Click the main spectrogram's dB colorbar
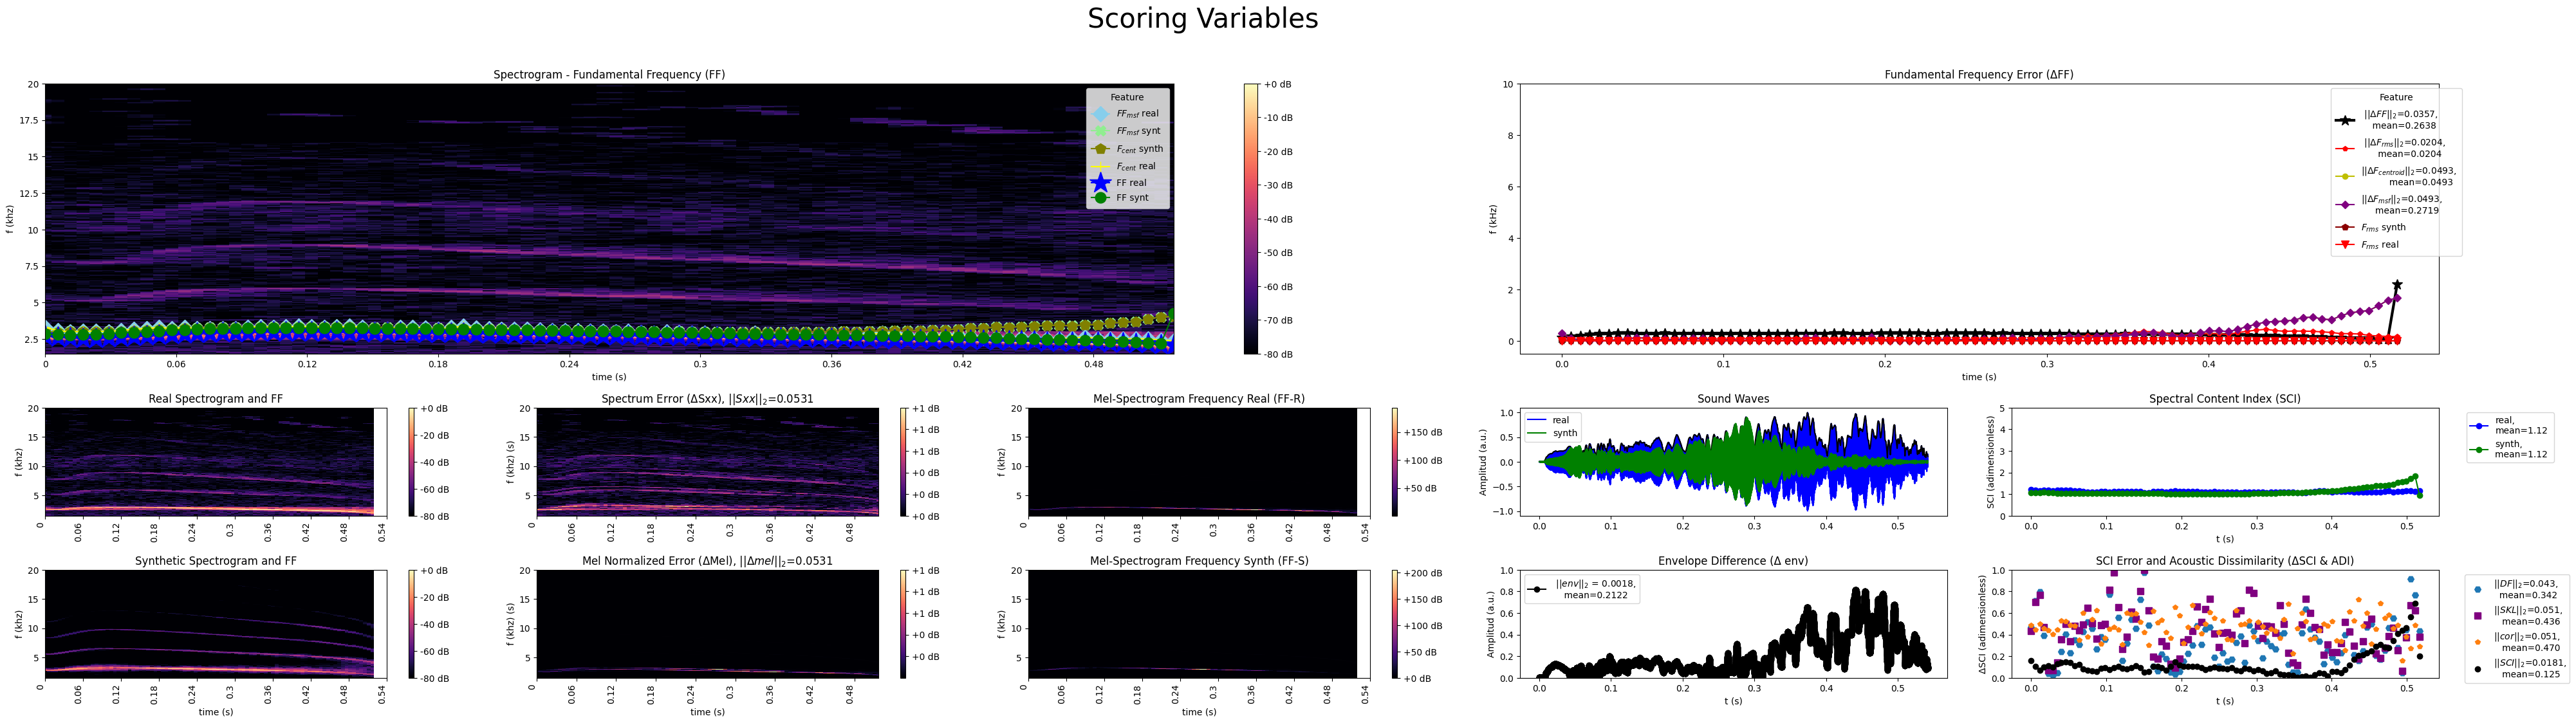2576x723 pixels. point(1250,219)
